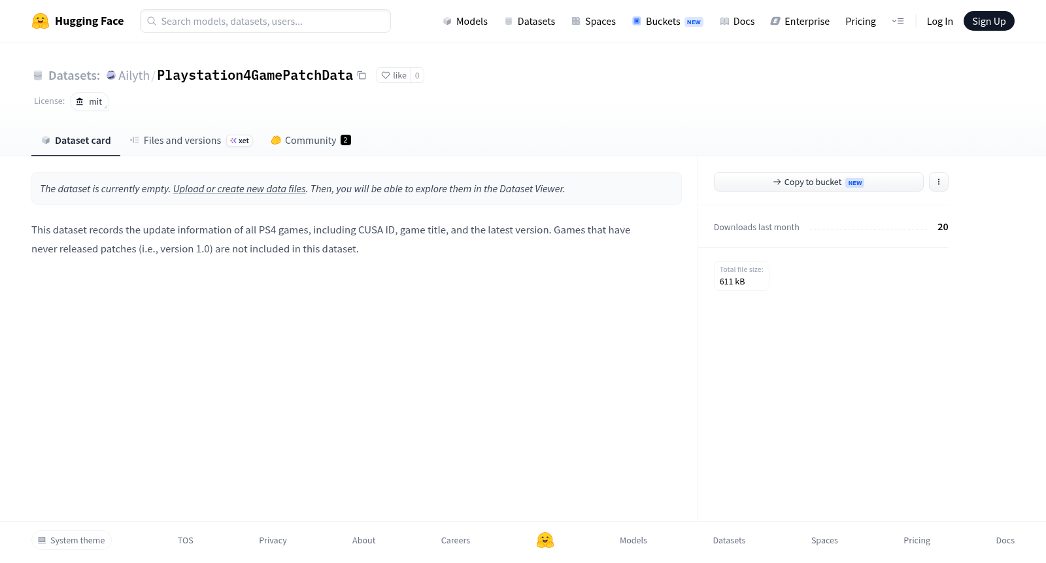
Task: Open the Log In link
Action: 939,21
